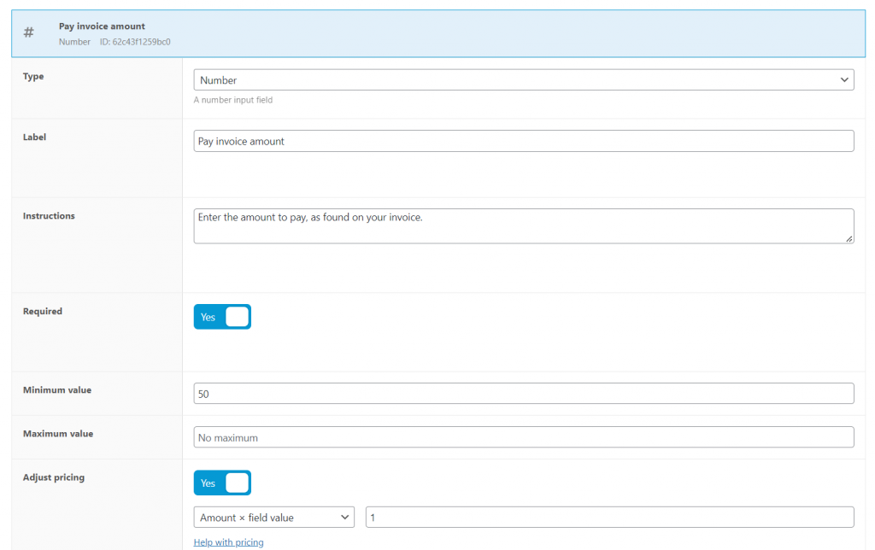Screen dimensions: 875x550
Task: Open the Help with pricing link
Action: 228,541
